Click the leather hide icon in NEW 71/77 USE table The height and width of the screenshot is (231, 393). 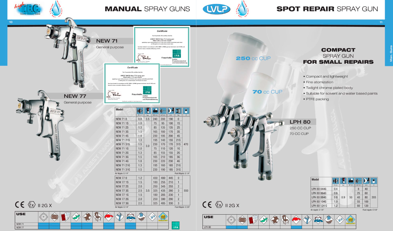click(87, 216)
